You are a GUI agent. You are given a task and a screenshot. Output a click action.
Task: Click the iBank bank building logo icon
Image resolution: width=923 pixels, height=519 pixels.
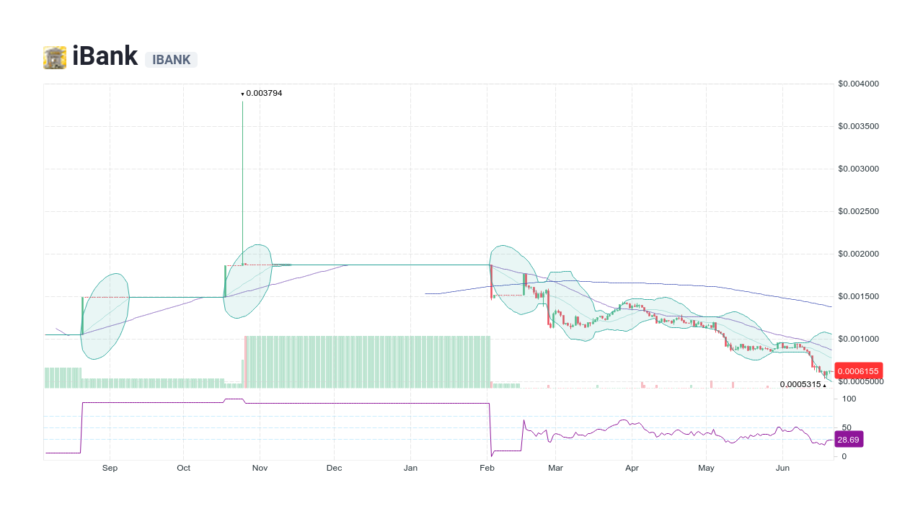tap(53, 56)
